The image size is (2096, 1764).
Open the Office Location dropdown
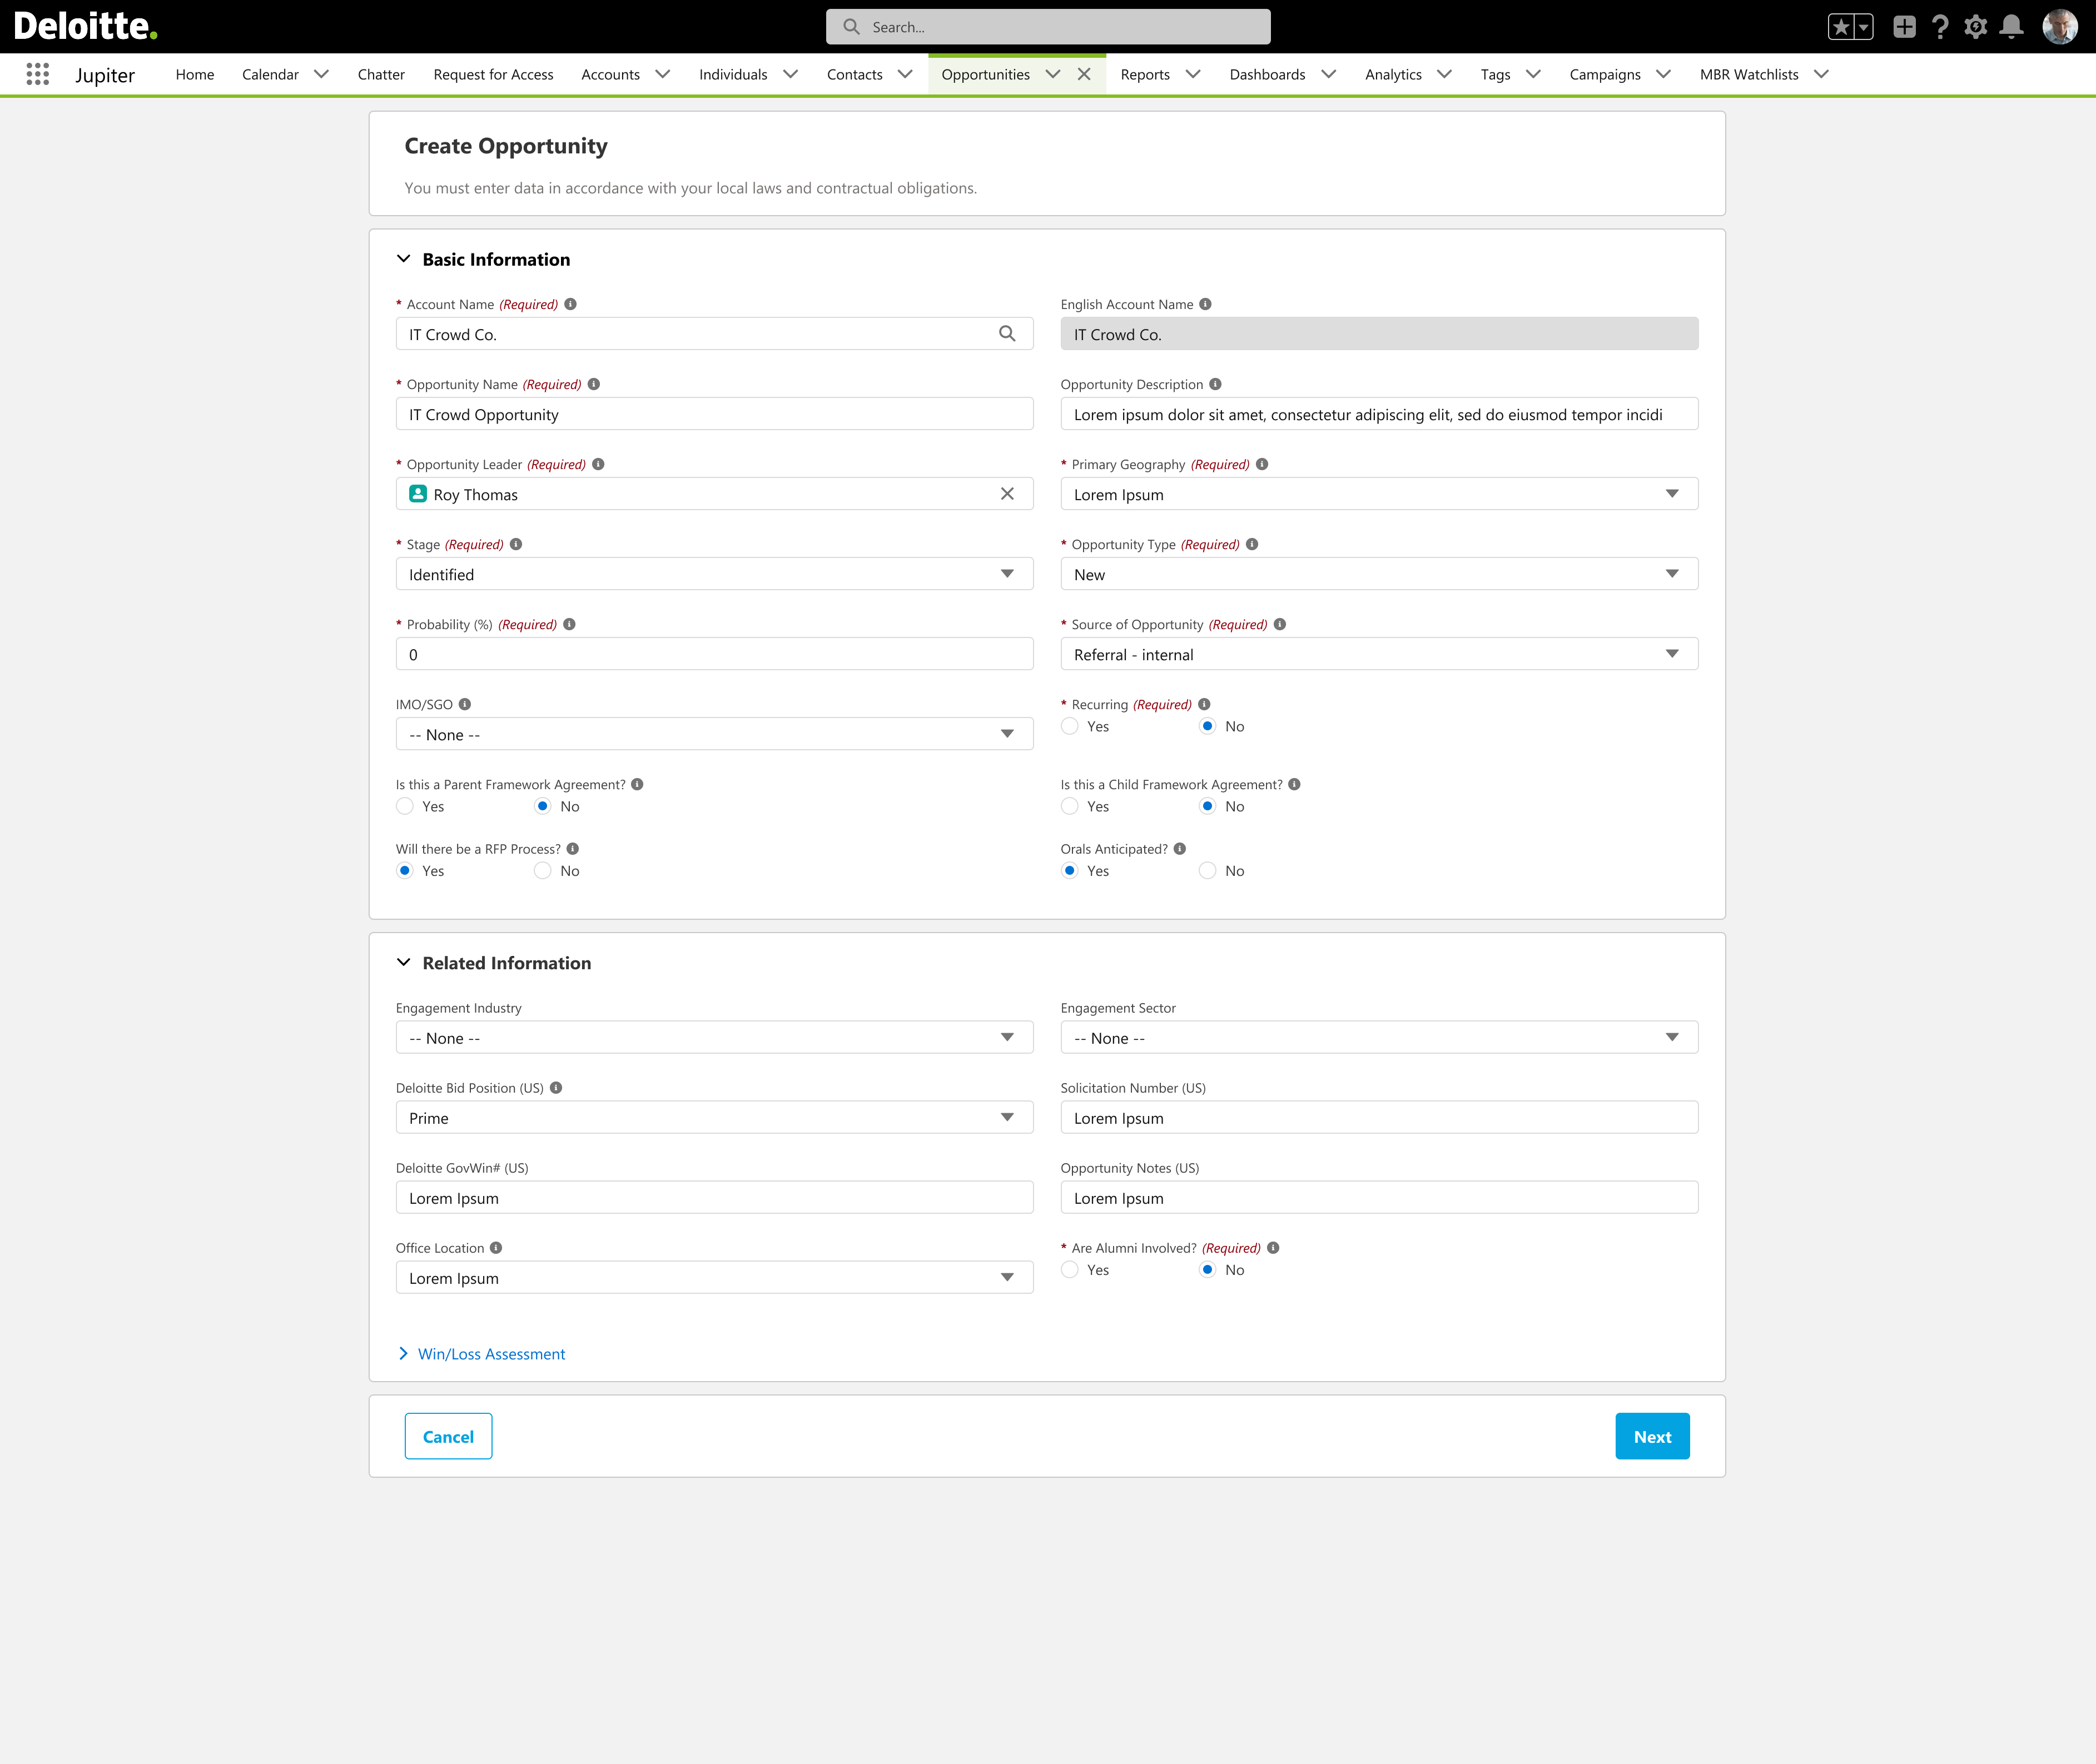click(714, 1278)
